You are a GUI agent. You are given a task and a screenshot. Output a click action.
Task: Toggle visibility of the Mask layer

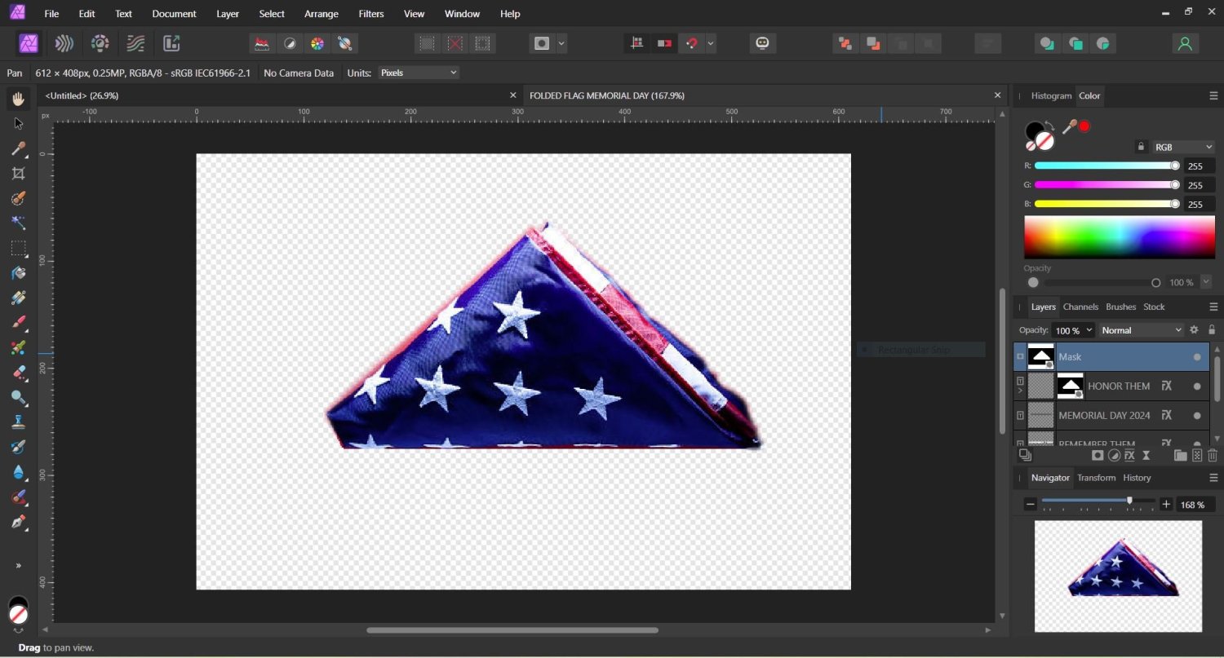(1197, 356)
